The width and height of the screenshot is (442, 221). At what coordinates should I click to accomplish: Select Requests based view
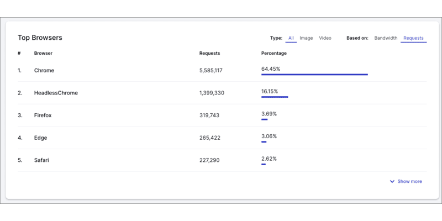(413, 38)
